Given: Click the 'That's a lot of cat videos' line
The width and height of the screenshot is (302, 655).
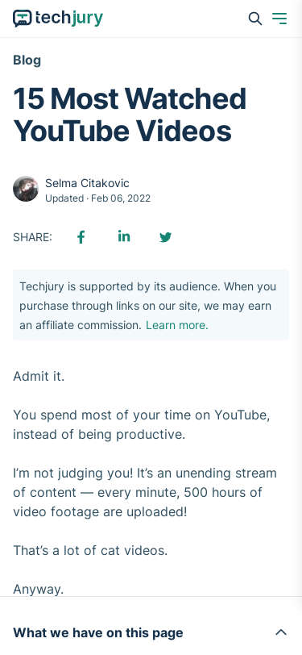Looking at the screenshot, I should click(x=90, y=551).
